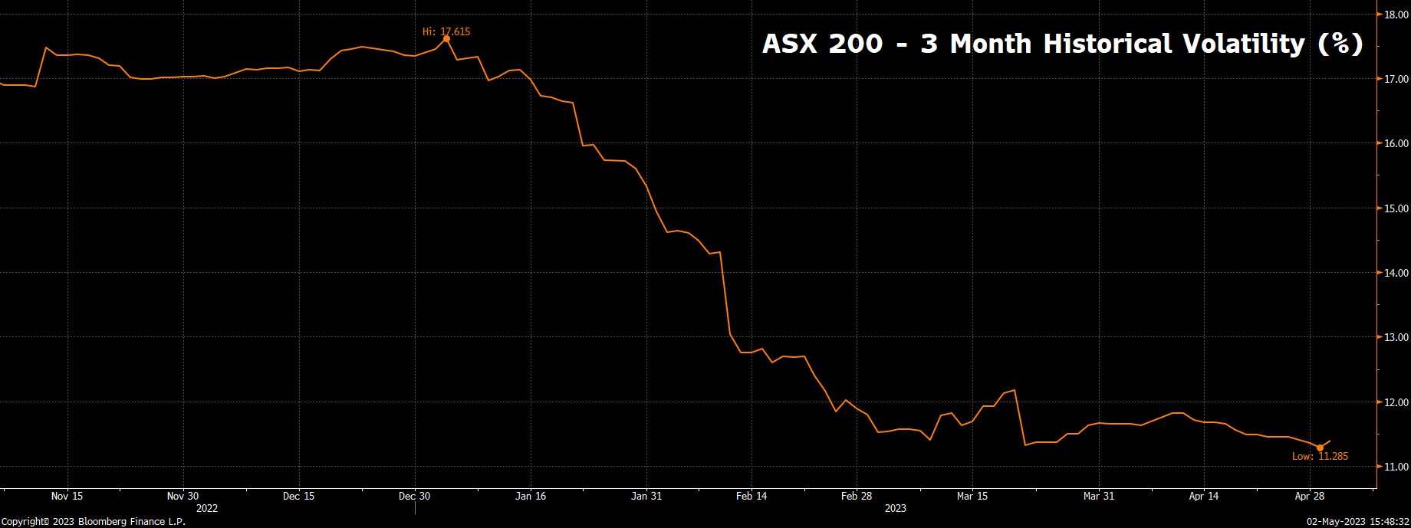Click the Low 11.285 marker dot
The height and width of the screenshot is (528, 1411).
(x=1320, y=448)
